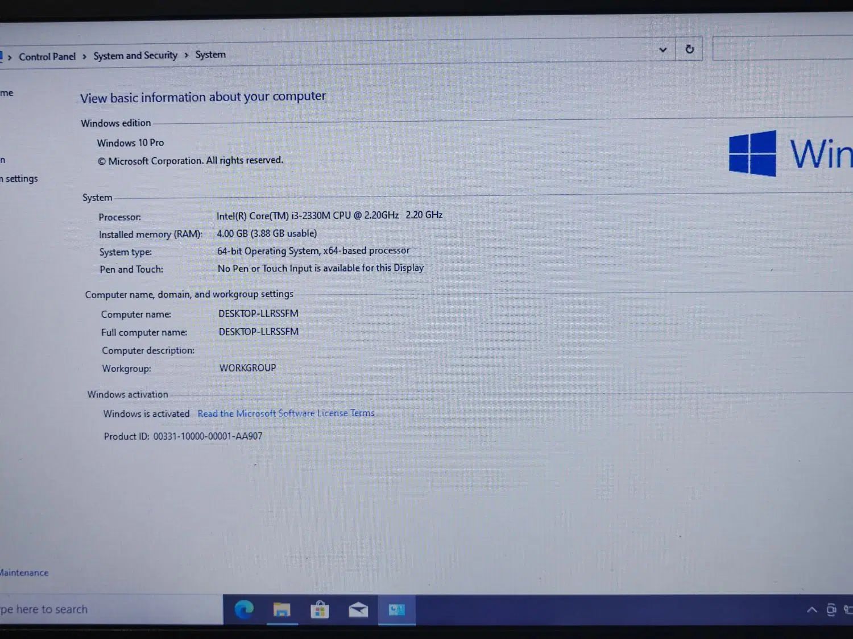This screenshot has height=639, width=853.
Task: Expand chevron after Control Panel breadcrumb
Action: [84, 56]
